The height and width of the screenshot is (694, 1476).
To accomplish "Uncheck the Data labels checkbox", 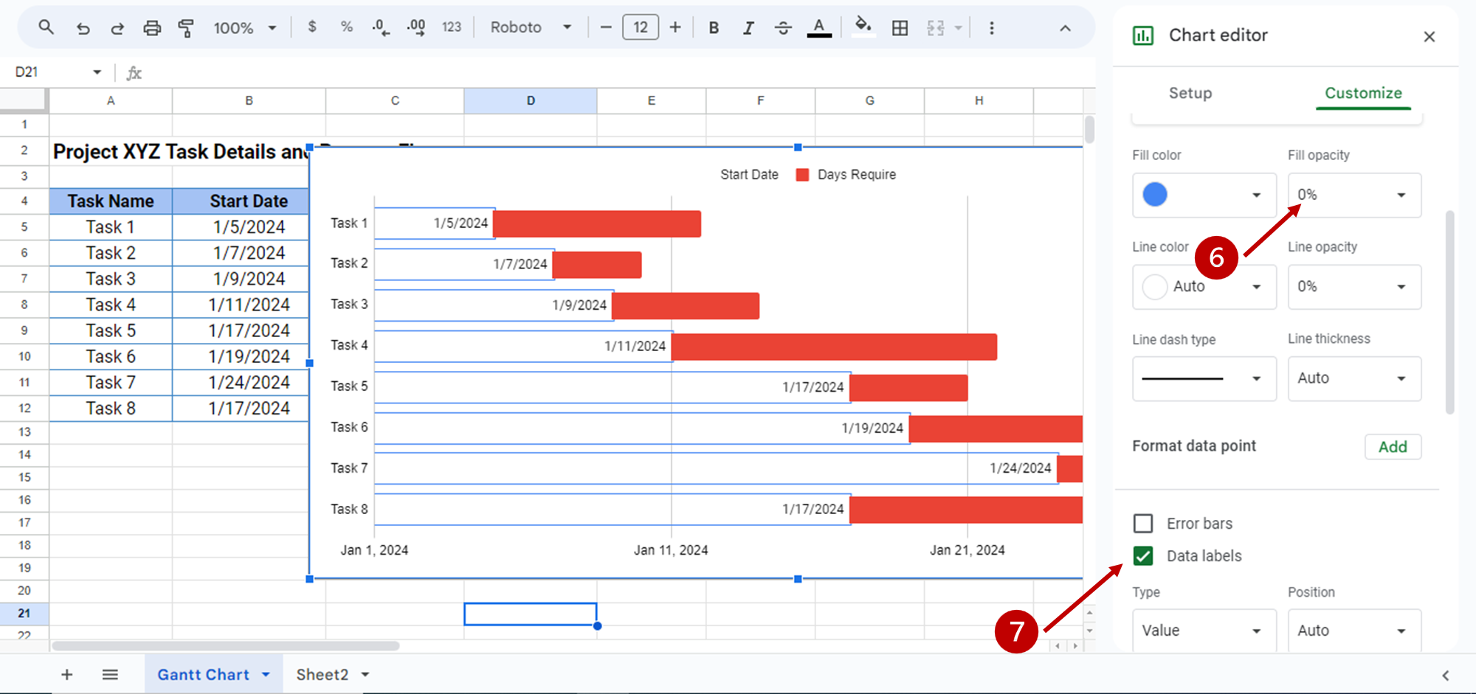I will 1143,556.
